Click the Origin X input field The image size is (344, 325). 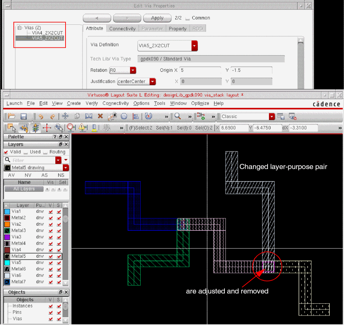coord(200,70)
